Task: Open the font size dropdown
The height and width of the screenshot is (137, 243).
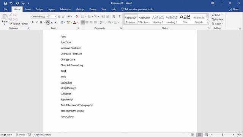Action: [x=55, y=16]
